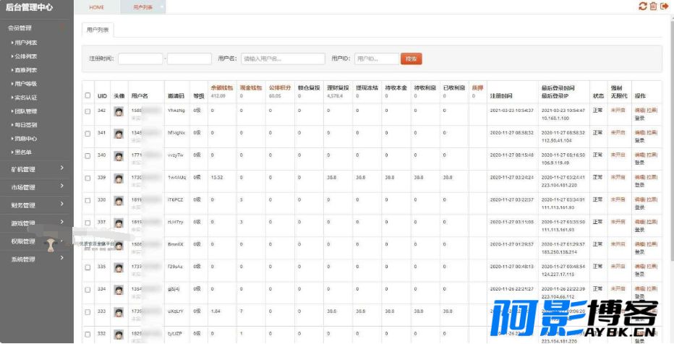Image resolution: width=674 pixels, height=344 pixels.
Task: Click avatar of user UID 335
Action: (x=119, y=268)
